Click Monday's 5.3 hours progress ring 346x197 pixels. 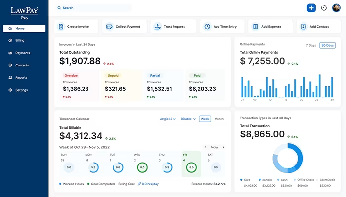point(93,167)
